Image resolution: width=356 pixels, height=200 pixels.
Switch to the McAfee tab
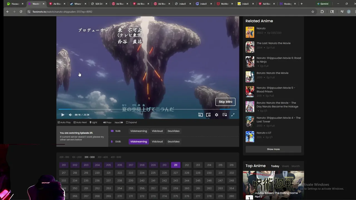pos(225,4)
